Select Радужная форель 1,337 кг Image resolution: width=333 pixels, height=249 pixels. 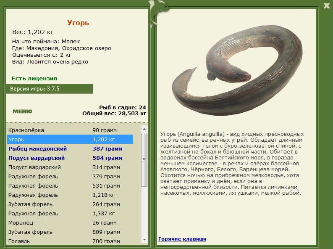pyautogui.click(x=70, y=214)
